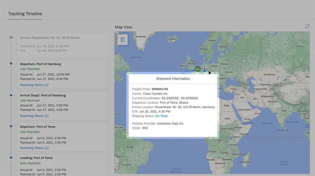The width and height of the screenshot is (315, 176).
Task: Open the map legend list button
Action: (x=123, y=40)
